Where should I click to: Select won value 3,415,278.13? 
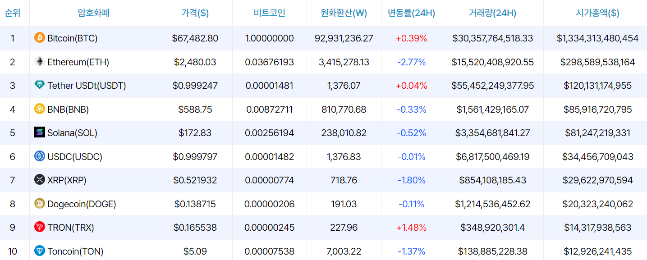pos(344,62)
